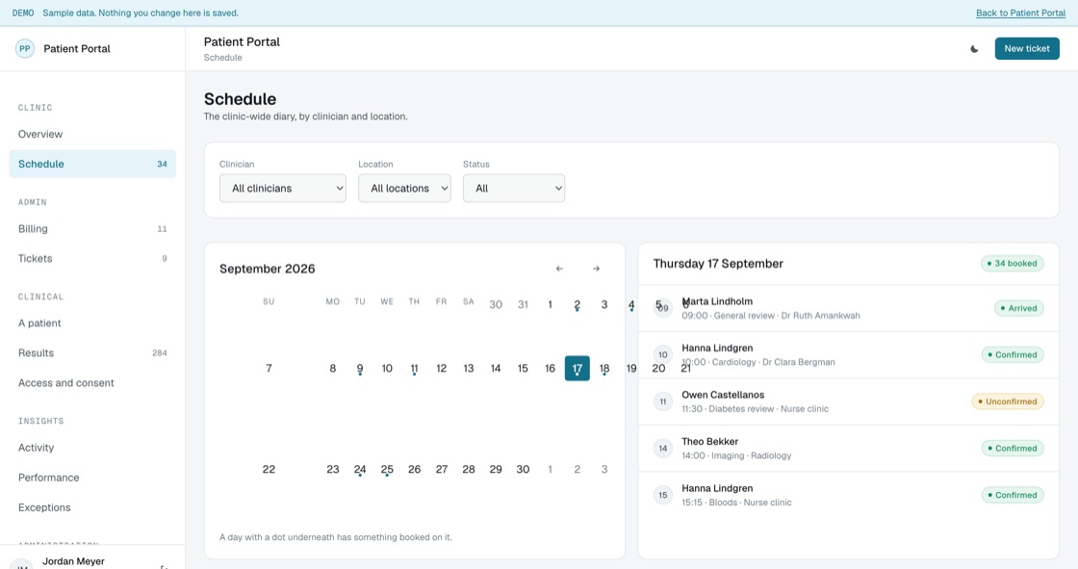
Task: Select September 9 in the calendar
Action: pyautogui.click(x=360, y=368)
